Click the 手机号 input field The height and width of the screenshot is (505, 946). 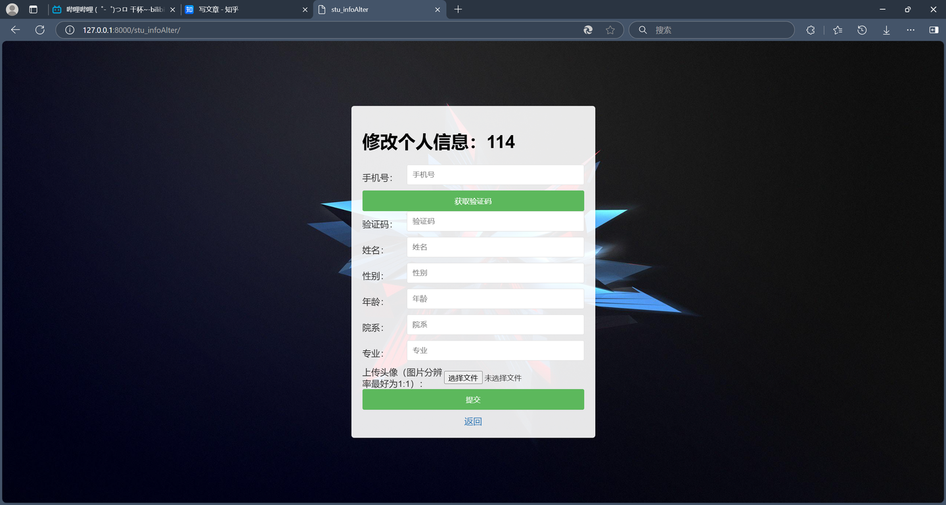click(495, 174)
